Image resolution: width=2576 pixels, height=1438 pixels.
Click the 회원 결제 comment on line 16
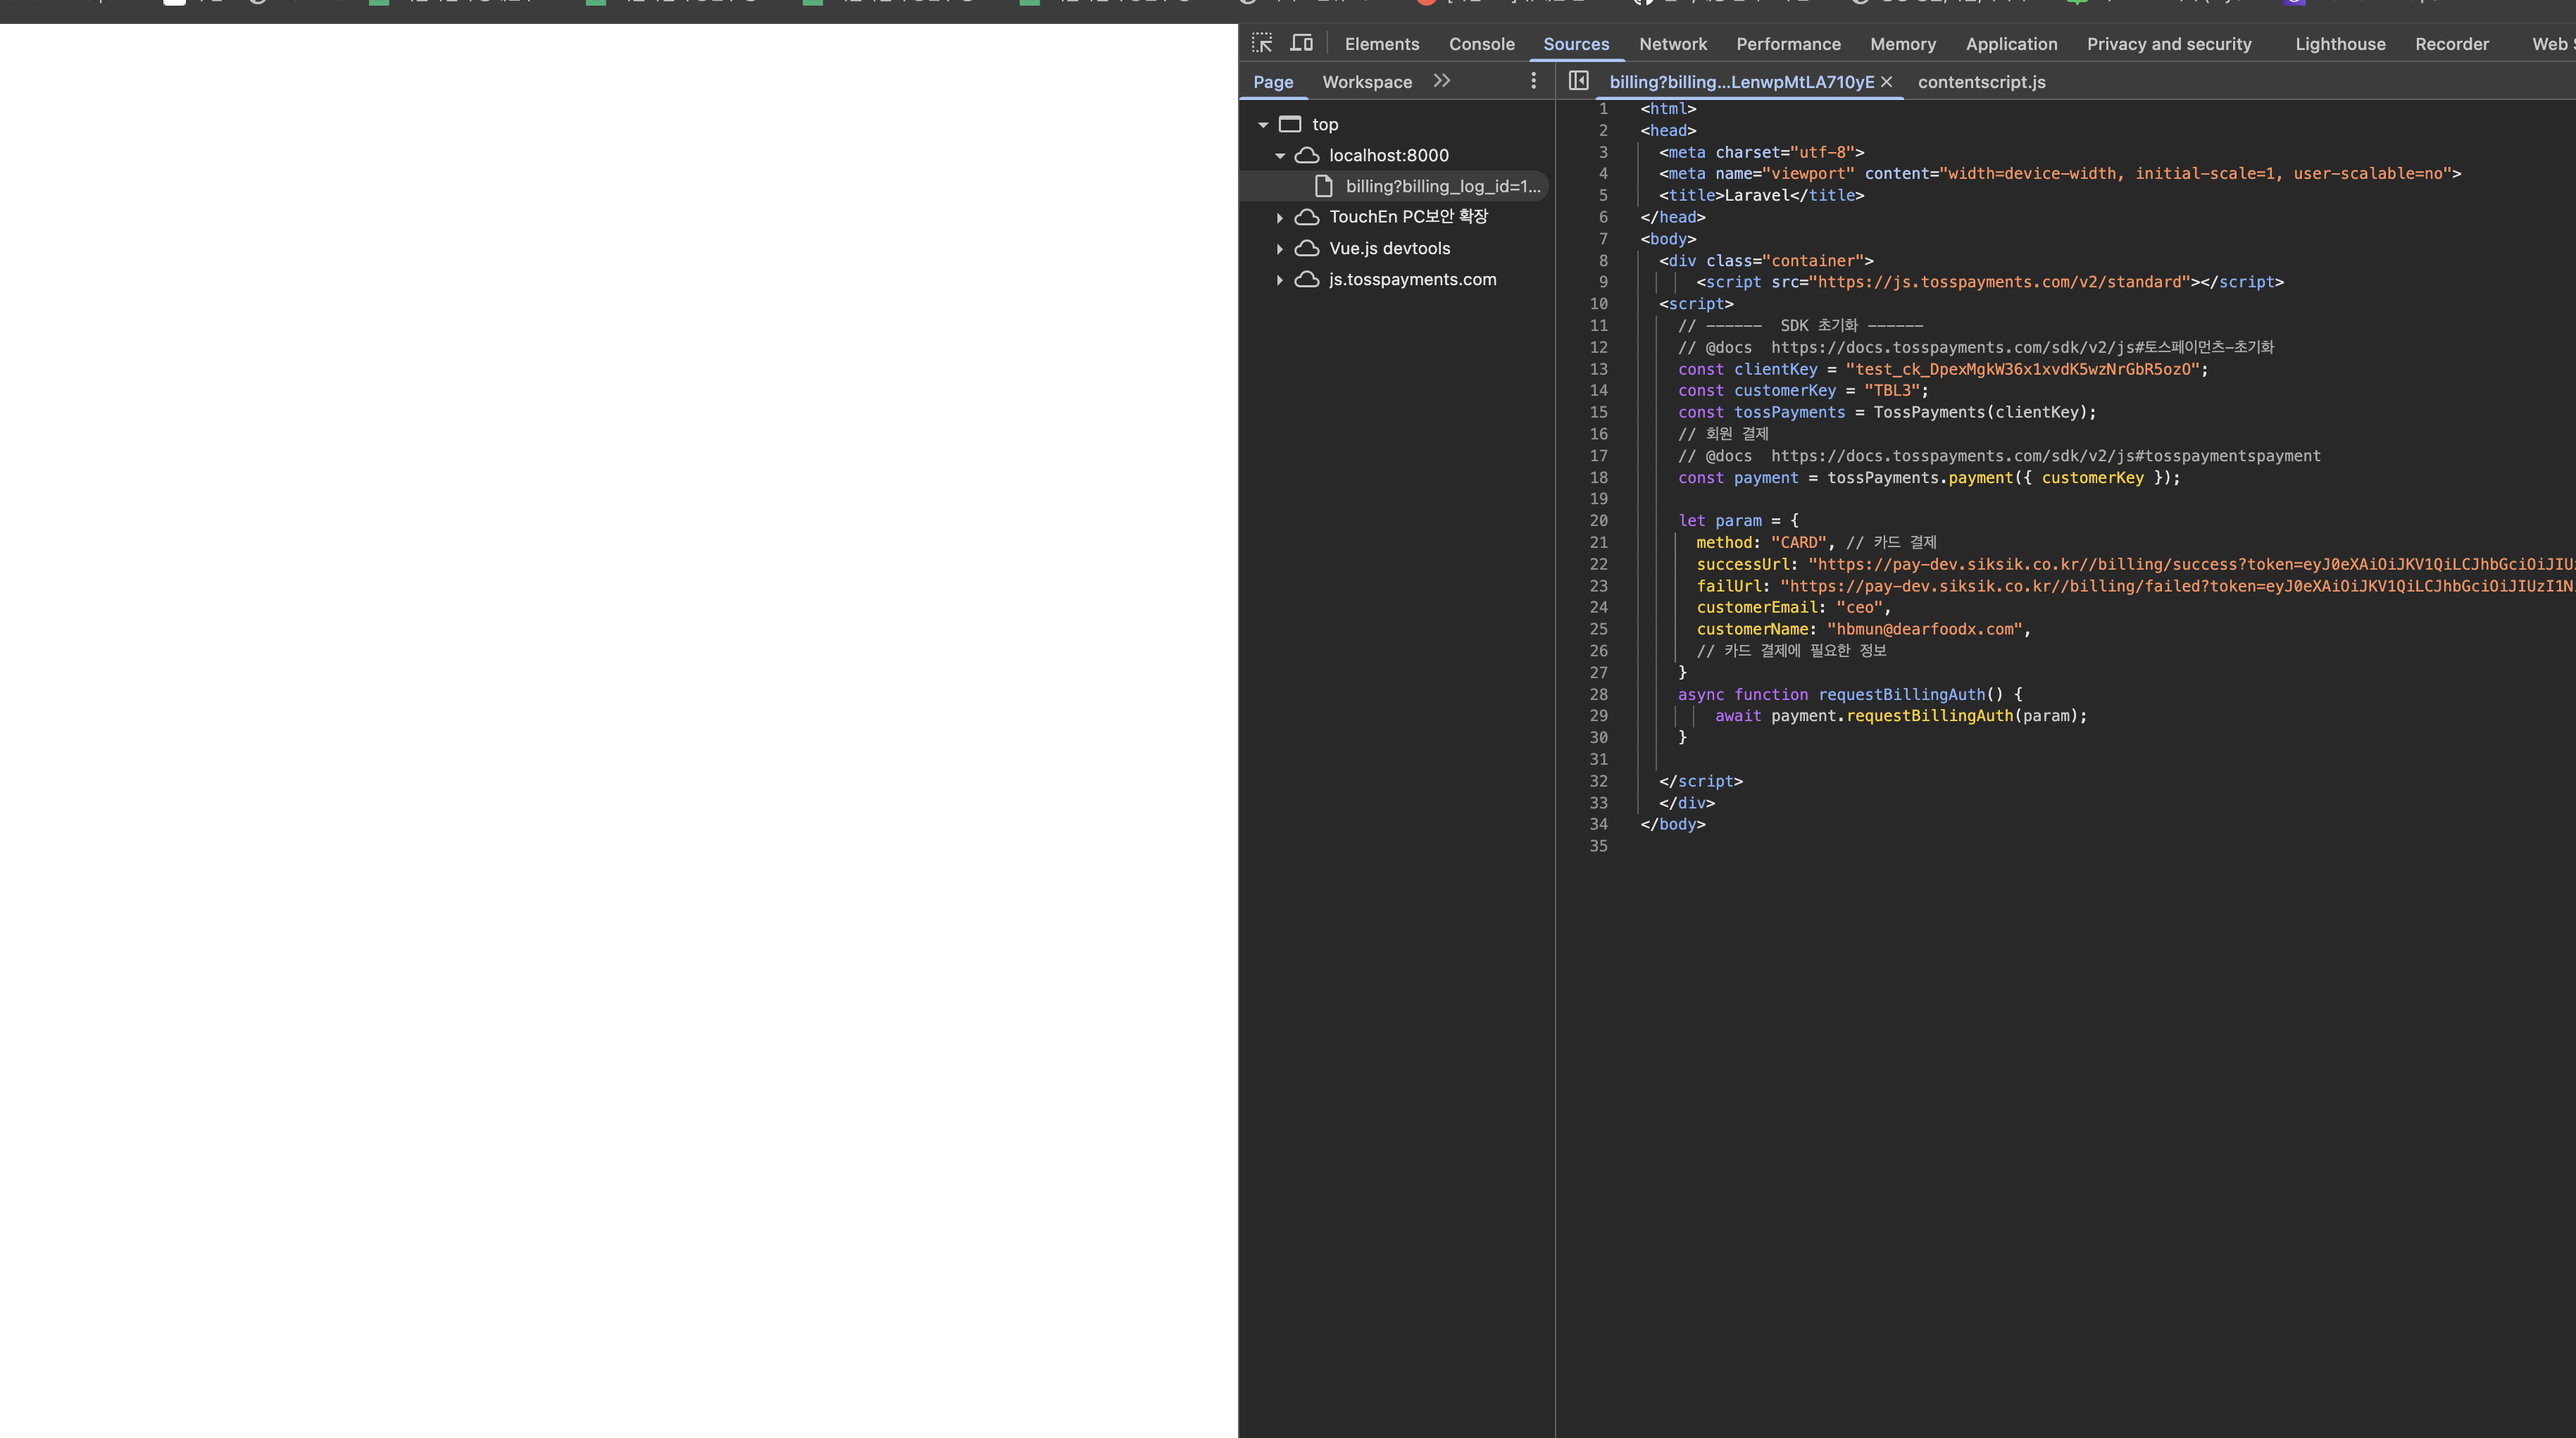pos(1723,434)
